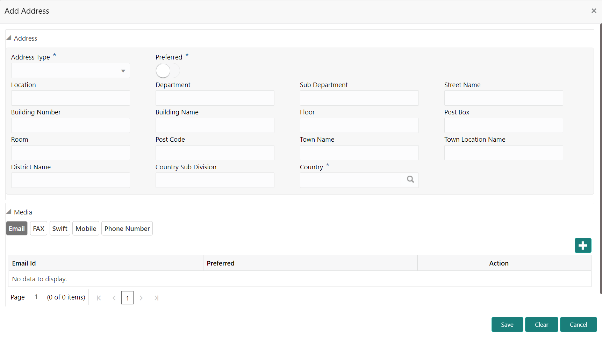Collapse the Media section
The height and width of the screenshot is (339, 602).
click(9, 212)
